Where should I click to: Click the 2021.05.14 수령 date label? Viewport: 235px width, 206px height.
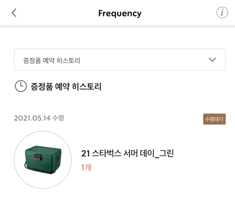pyautogui.click(x=39, y=118)
